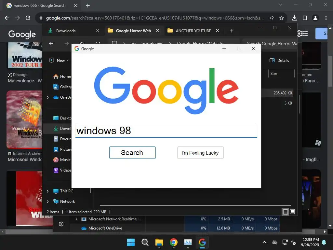Viewport: 333px width, 250px height.
Task: Open Videos in the File Explorer sidebar
Action: coord(62,170)
